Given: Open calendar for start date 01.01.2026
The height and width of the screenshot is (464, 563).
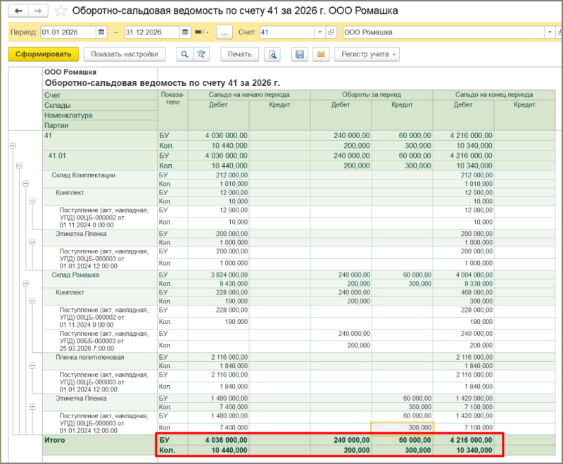Looking at the screenshot, I should [x=103, y=32].
